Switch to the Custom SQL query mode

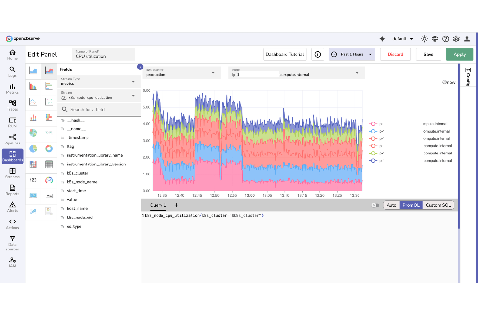[438, 205]
